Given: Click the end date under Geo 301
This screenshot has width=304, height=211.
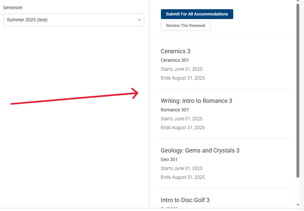Looking at the screenshot, I should click(183, 177).
